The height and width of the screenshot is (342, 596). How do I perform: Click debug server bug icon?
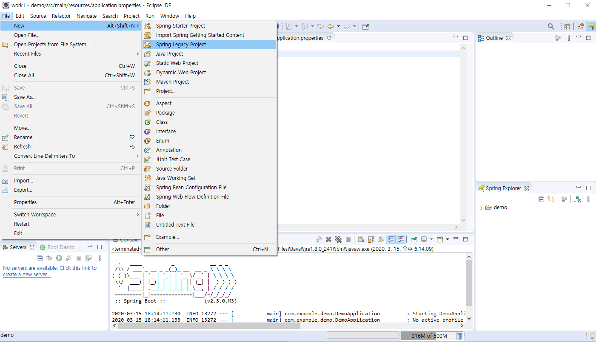(x=49, y=258)
